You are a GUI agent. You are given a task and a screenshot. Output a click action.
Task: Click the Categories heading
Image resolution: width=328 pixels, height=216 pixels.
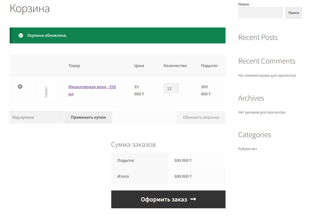pos(255,135)
